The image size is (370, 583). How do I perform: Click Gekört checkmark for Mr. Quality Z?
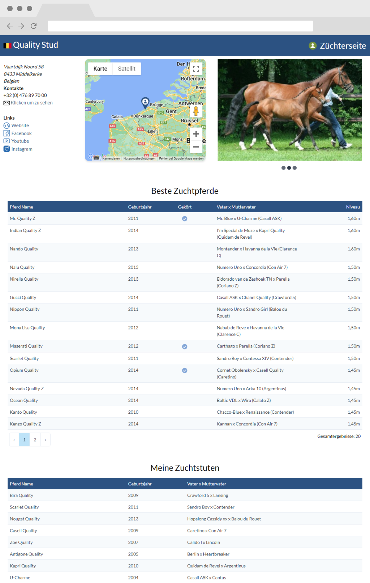[185, 219]
